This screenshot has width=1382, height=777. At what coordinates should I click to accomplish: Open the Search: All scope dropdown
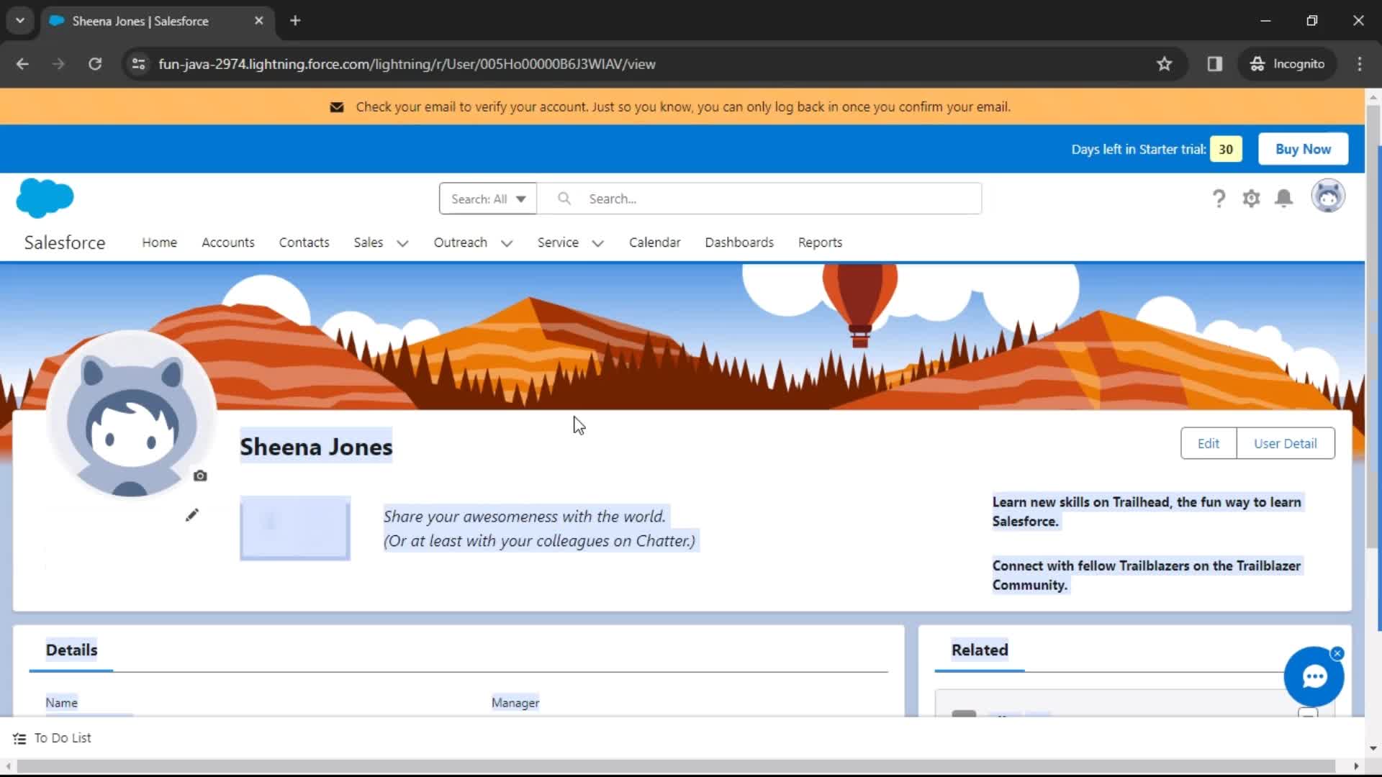(x=488, y=199)
